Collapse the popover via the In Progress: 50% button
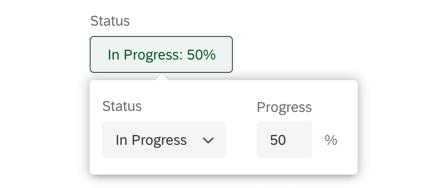 [x=161, y=54]
